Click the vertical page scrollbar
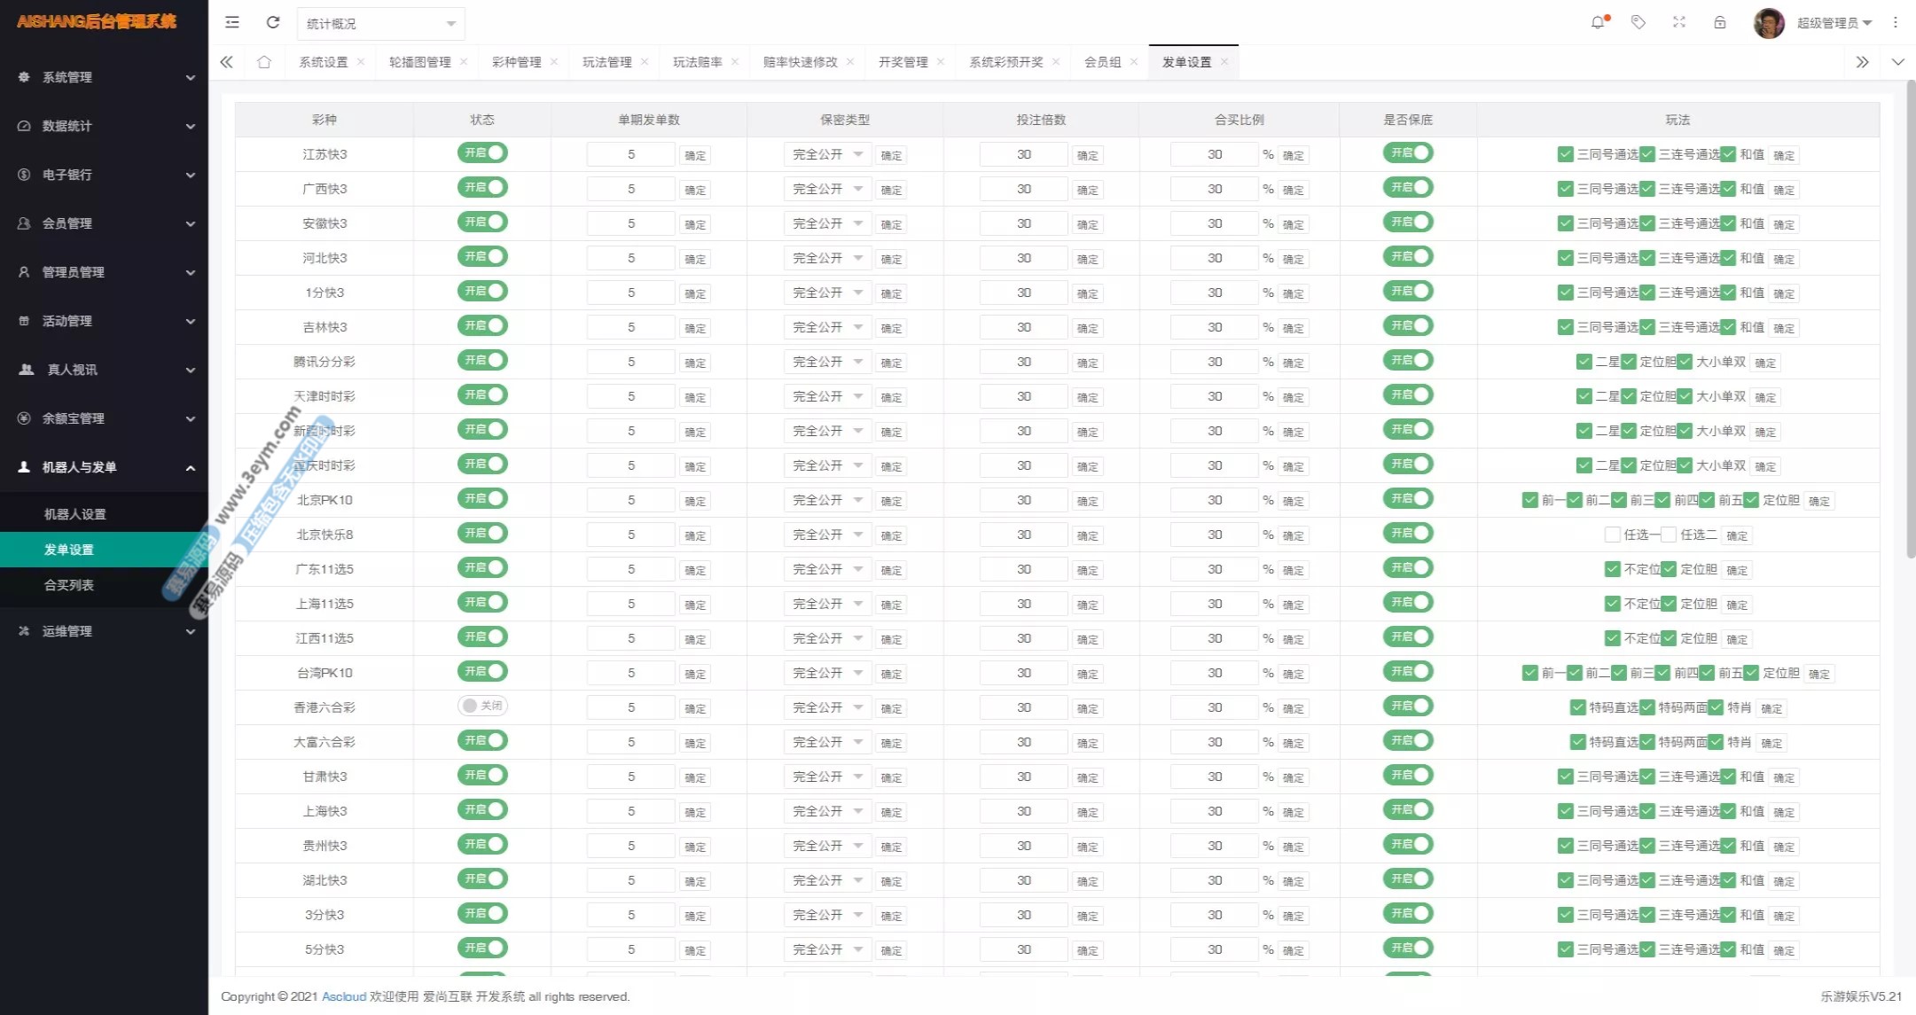 [1910, 319]
